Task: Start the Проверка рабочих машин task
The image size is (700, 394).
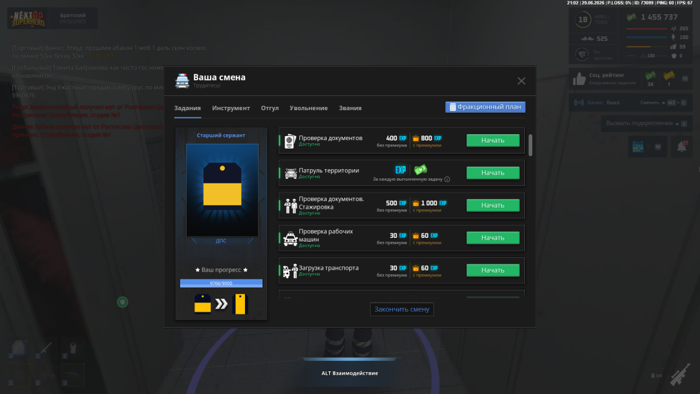Action: click(x=493, y=238)
